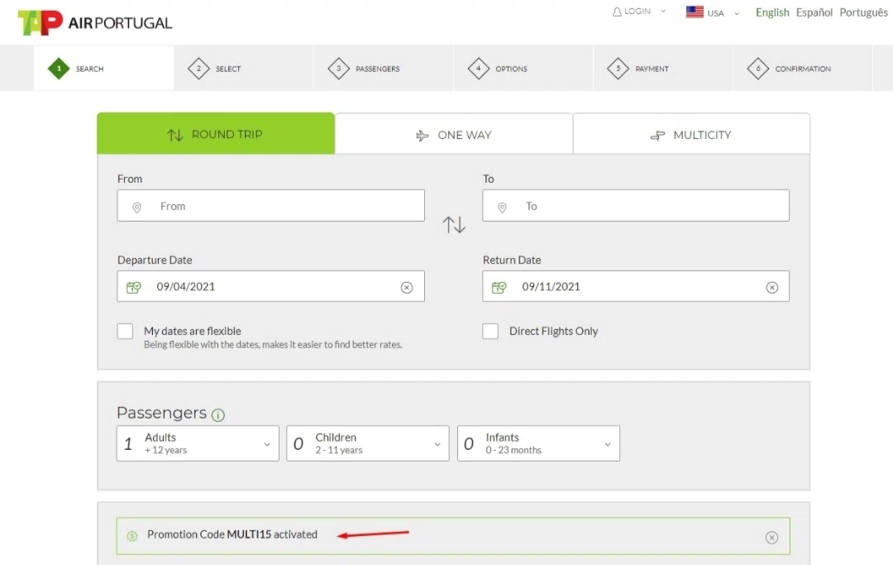The image size is (893, 565).
Task: Click the step 5 Payment diamond icon
Action: coord(618,69)
